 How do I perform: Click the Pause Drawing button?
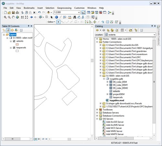tap(46, 139)
